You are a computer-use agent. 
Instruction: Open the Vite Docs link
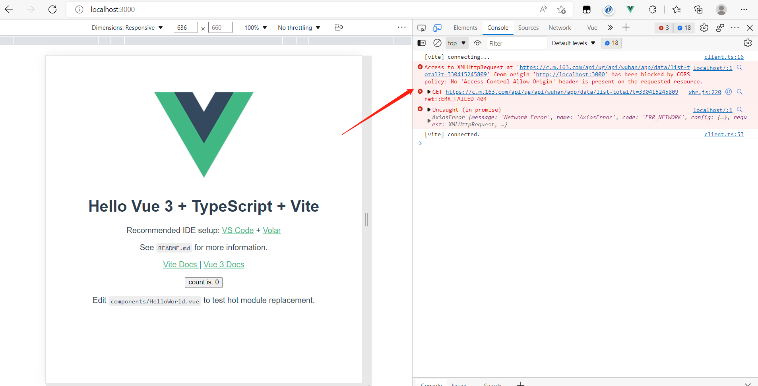click(x=180, y=264)
